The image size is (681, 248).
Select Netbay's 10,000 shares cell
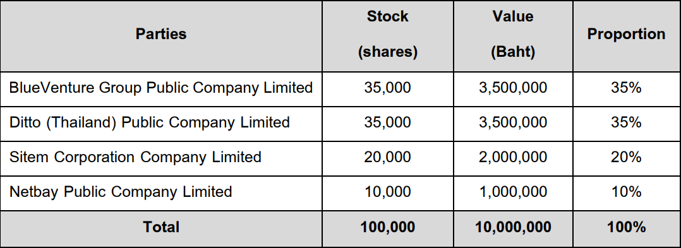[388, 192]
